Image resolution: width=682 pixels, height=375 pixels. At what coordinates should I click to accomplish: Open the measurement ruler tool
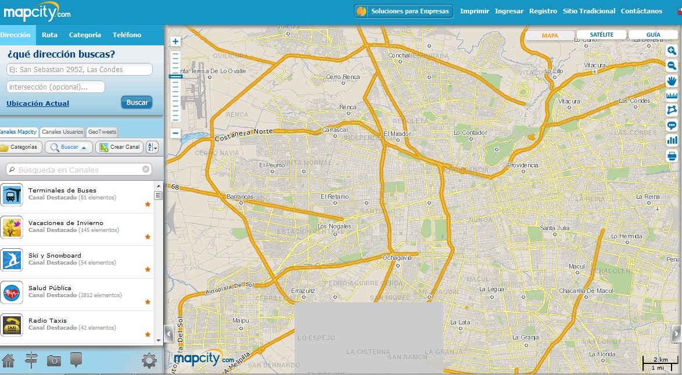tap(672, 95)
